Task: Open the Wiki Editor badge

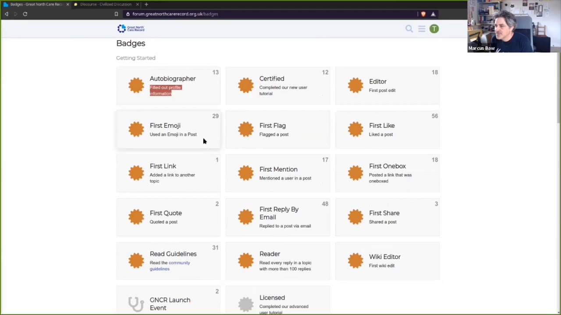Action: point(384,257)
